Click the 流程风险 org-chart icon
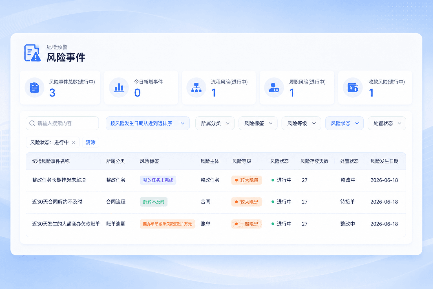 click(196, 87)
